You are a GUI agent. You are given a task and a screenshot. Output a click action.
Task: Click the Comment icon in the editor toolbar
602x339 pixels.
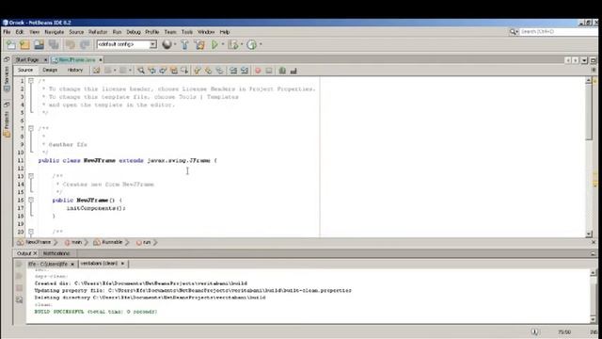point(282,71)
